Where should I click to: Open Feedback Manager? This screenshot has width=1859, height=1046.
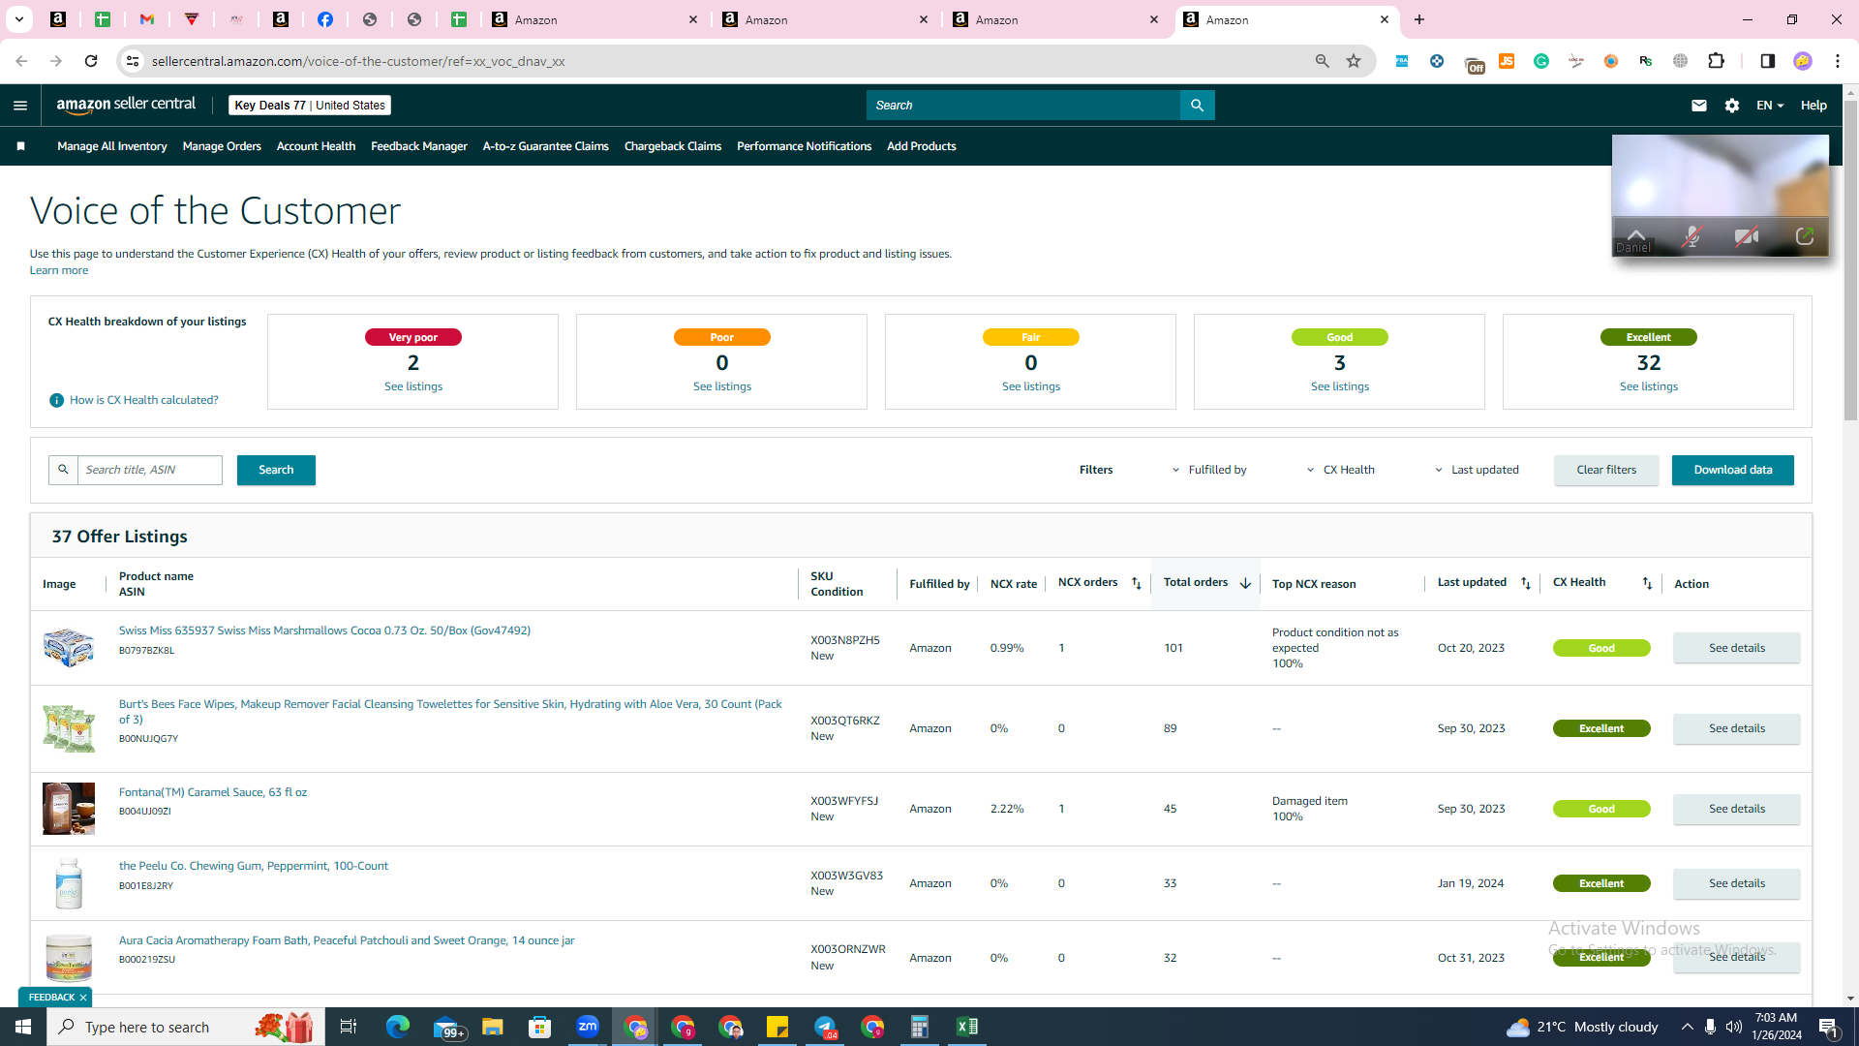coord(419,146)
